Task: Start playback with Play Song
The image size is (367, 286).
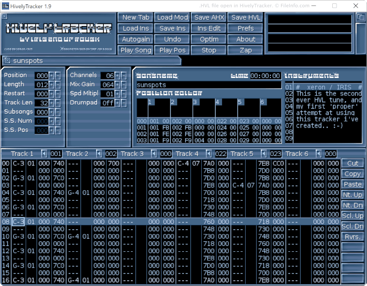Action: (x=136, y=50)
